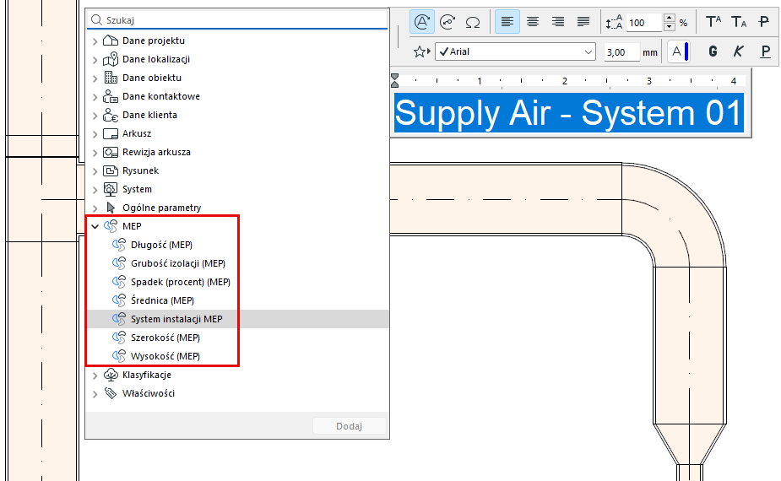This screenshot has height=481, width=781.
Task: Align text center
Action: pyautogui.click(x=533, y=22)
